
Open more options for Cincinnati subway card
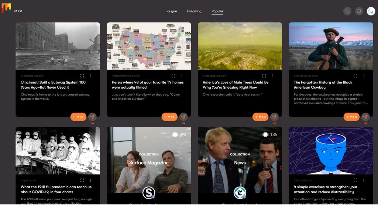point(90,76)
